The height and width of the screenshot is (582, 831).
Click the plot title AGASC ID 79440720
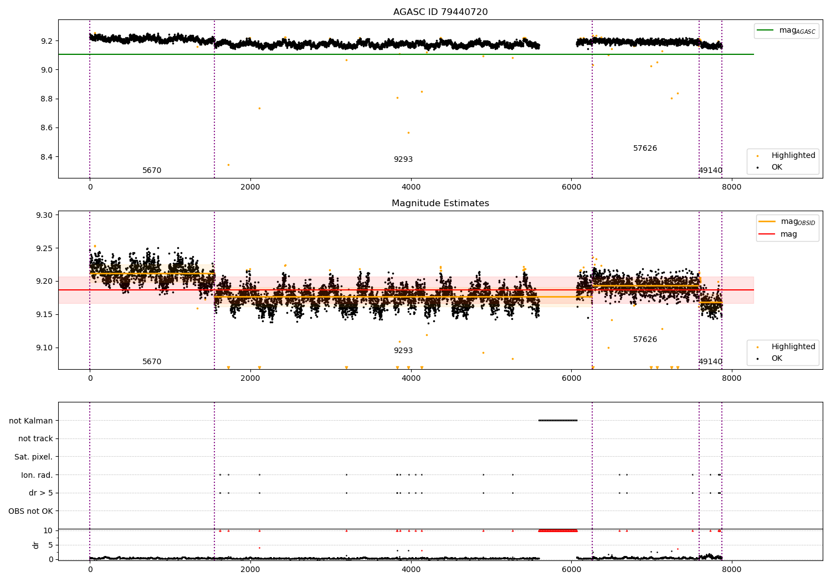(x=440, y=12)
